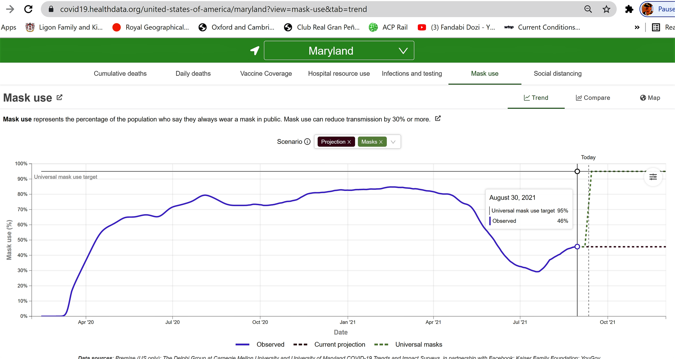The width and height of the screenshot is (675, 359).
Task: Open the Compare view tab
Action: [593, 98]
